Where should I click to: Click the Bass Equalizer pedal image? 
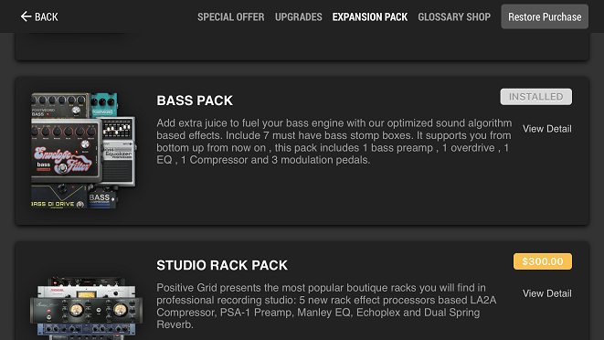(119, 153)
